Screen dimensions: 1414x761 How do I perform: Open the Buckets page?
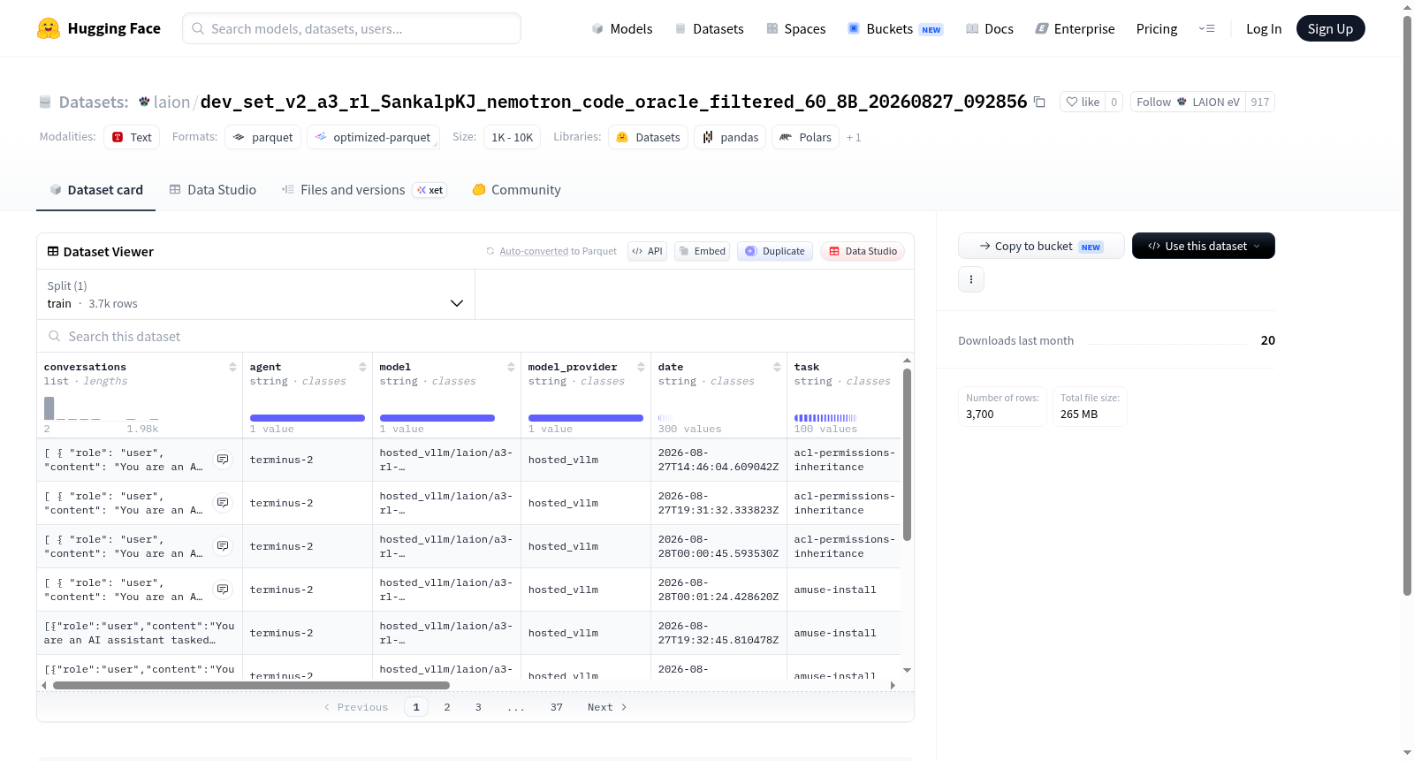[895, 28]
